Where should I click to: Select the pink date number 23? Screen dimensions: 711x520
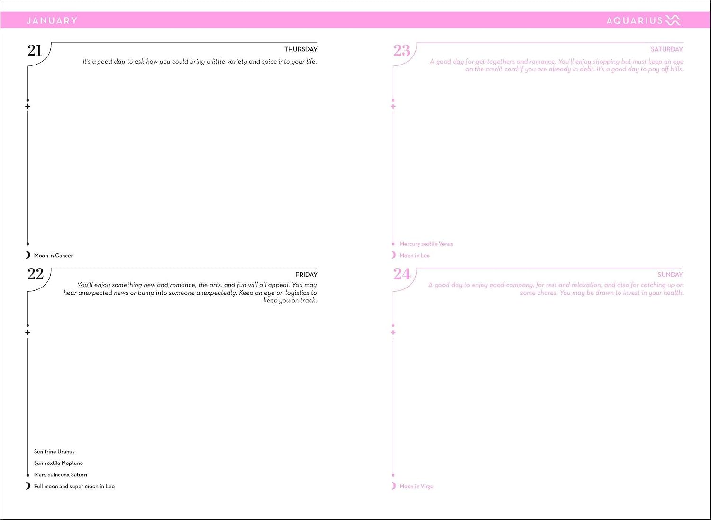click(401, 50)
